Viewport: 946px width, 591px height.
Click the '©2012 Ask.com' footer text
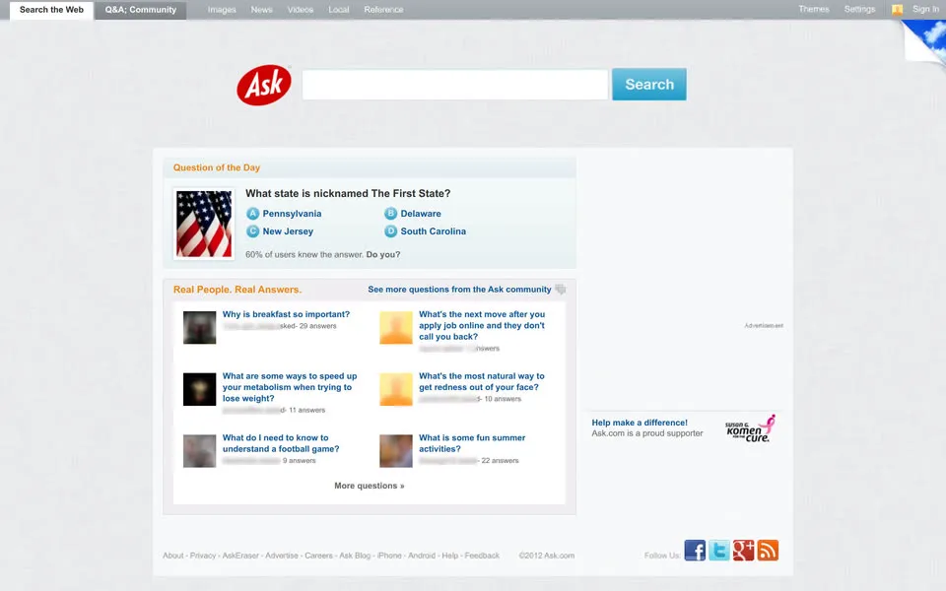coord(547,556)
